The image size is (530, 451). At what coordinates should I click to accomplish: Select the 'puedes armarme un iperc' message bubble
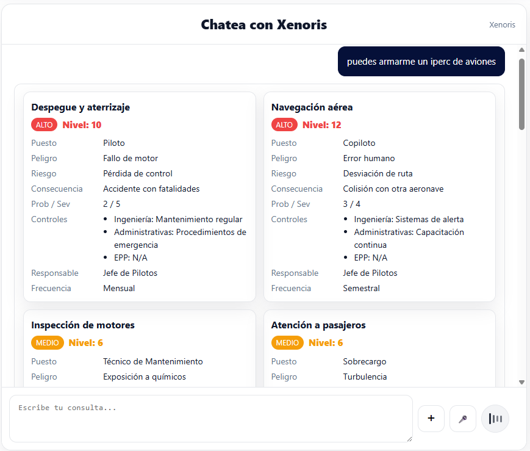[421, 61]
